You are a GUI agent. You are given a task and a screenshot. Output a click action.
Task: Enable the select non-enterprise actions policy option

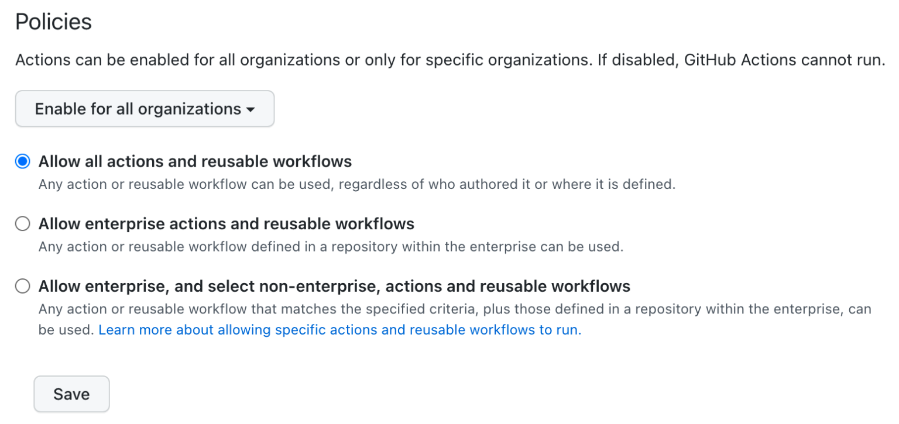click(22, 286)
